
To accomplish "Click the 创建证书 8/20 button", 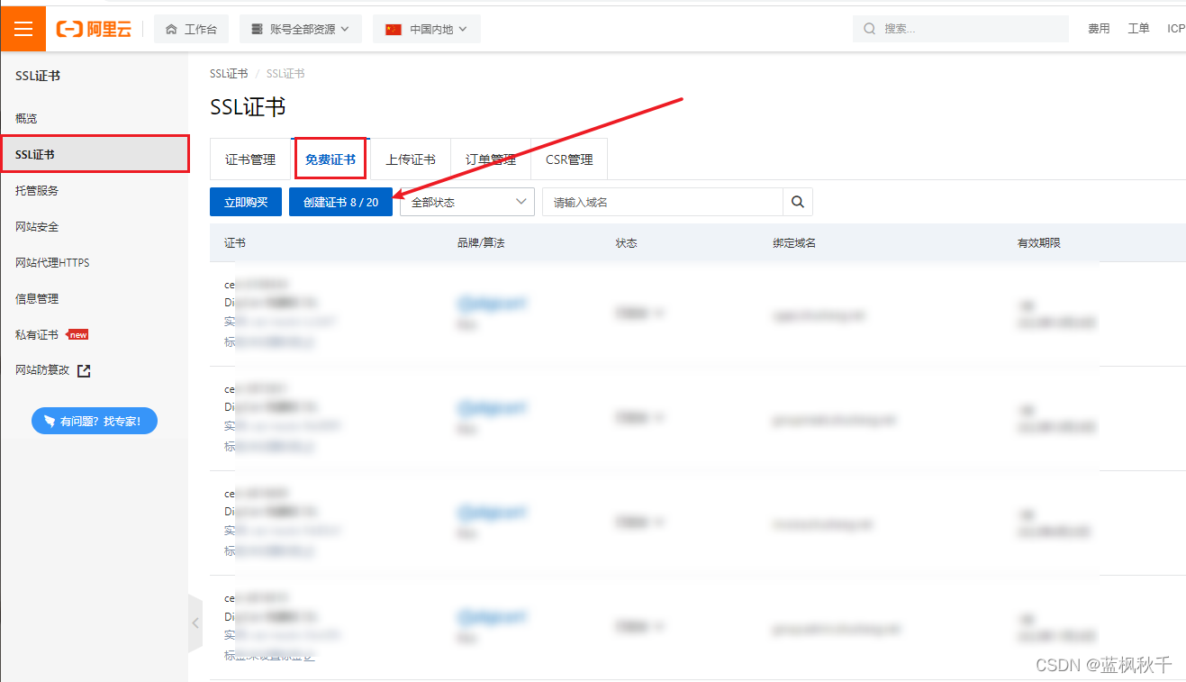I will pyautogui.click(x=340, y=202).
